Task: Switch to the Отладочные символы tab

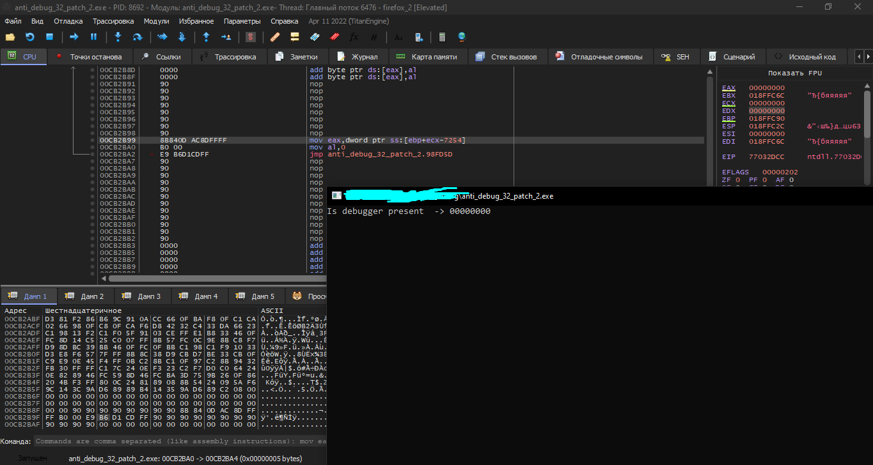Action: [600, 56]
